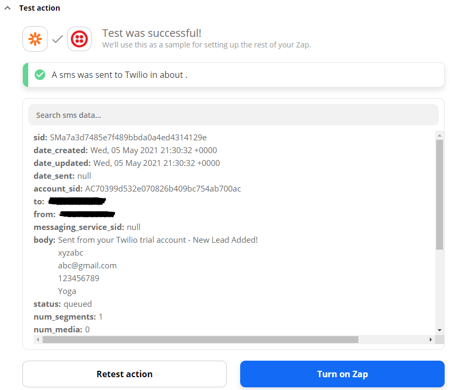Click the Turn on Zap button
450x390 pixels.
[x=342, y=374]
